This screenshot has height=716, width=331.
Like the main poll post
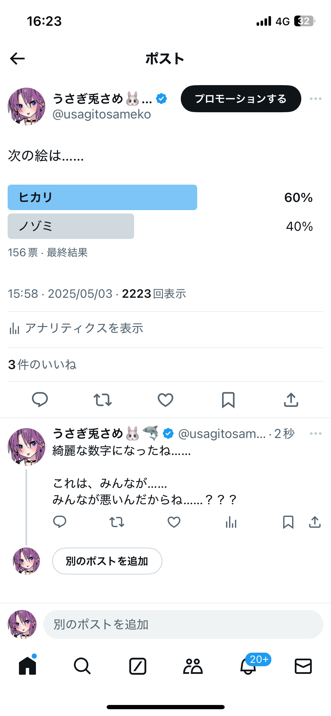[x=165, y=400]
